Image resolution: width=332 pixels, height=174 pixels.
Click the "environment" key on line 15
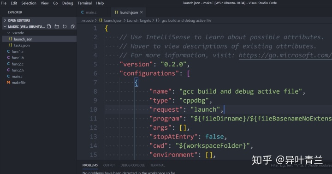[x=174, y=155]
